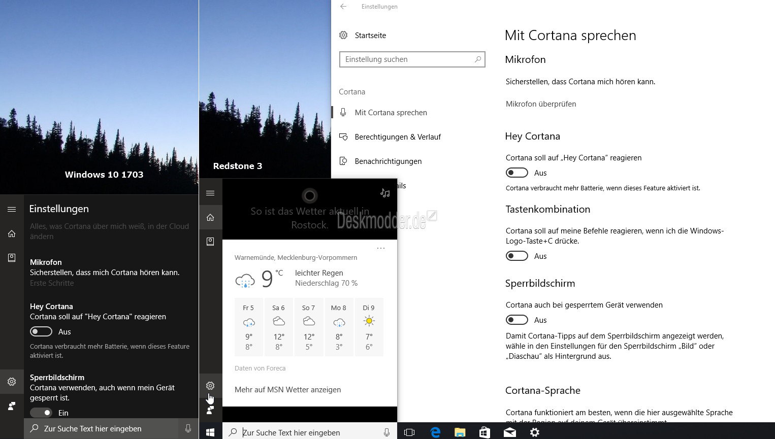Click music recognition icon in Redstone 3 Cortana
Viewport: 775px width, 439px height.
[x=385, y=193]
